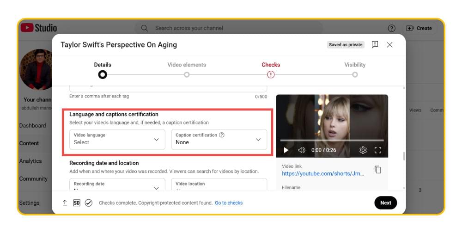462x233 pixels.
Task: Close the upload dialog with X
Action: click(x=389, y=44)
